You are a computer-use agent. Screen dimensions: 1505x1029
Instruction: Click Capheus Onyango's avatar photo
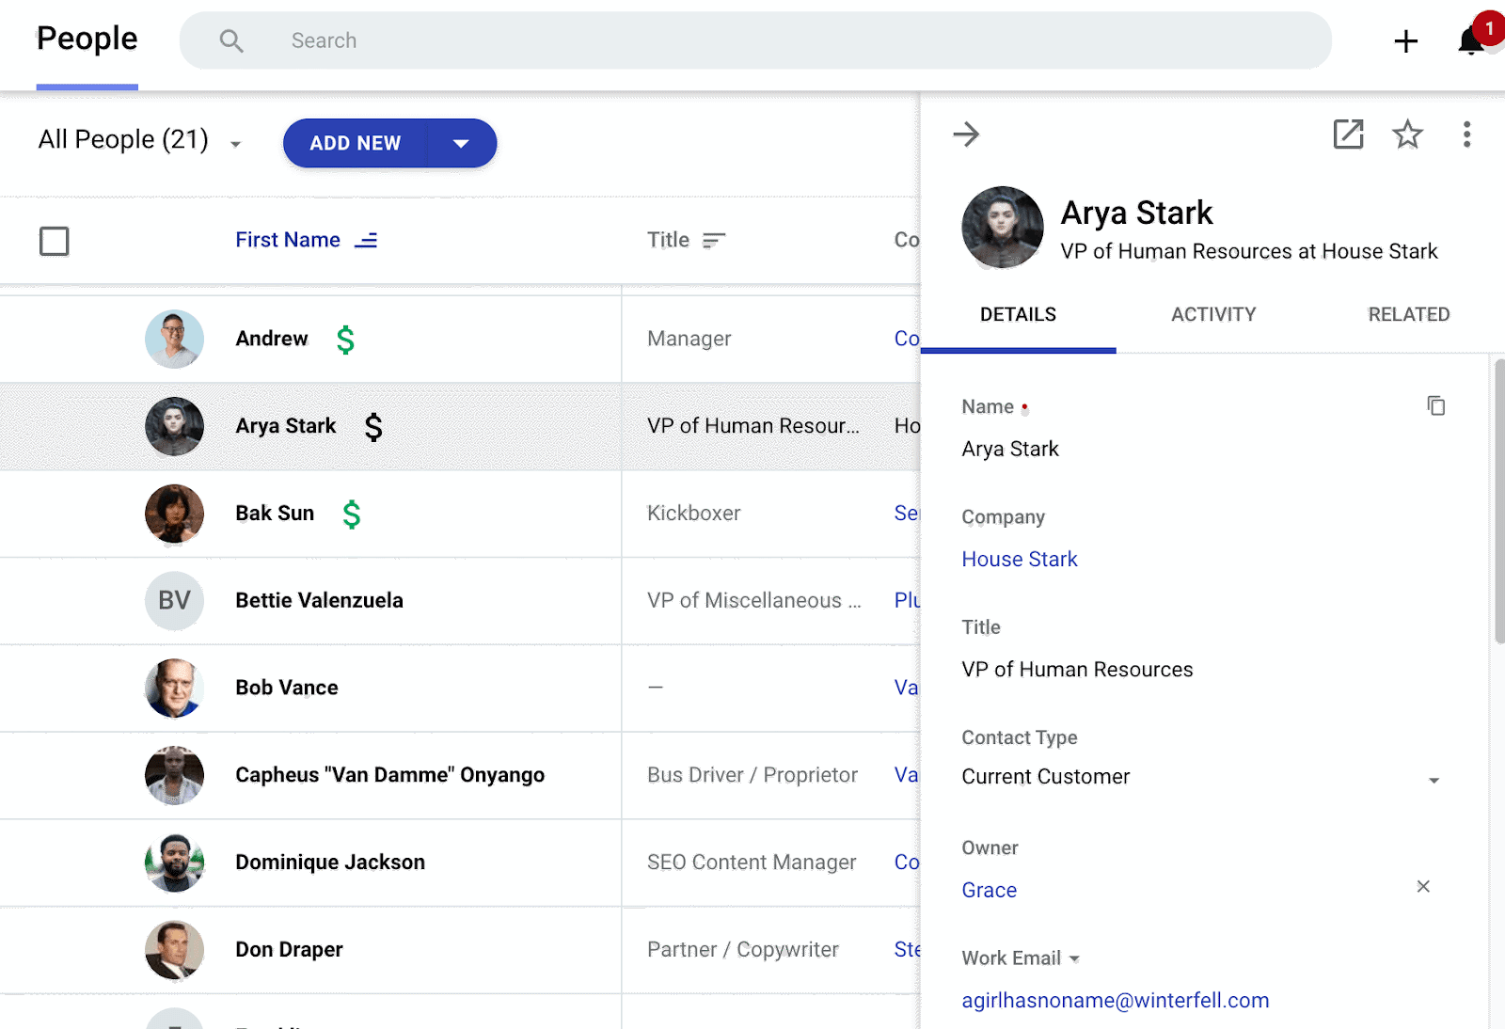(x=174, y=775)
